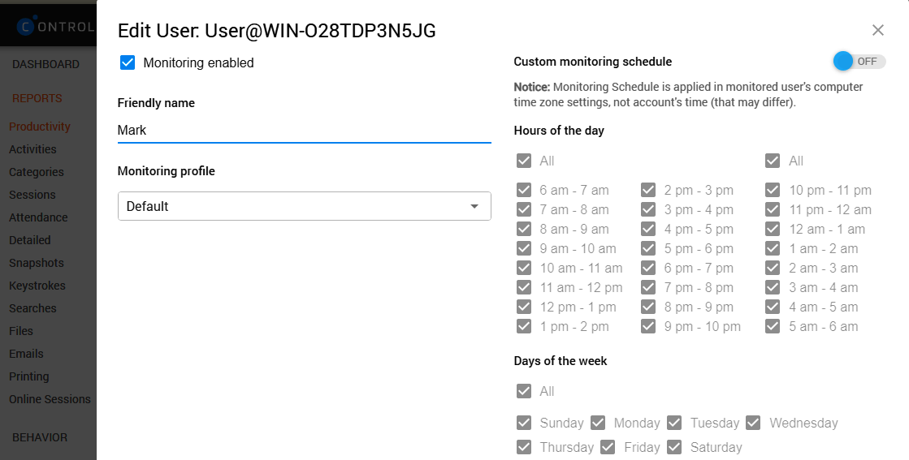Toggle the 10 pm - 11 pm checkbox
The image size is (909, 460).
773,190
